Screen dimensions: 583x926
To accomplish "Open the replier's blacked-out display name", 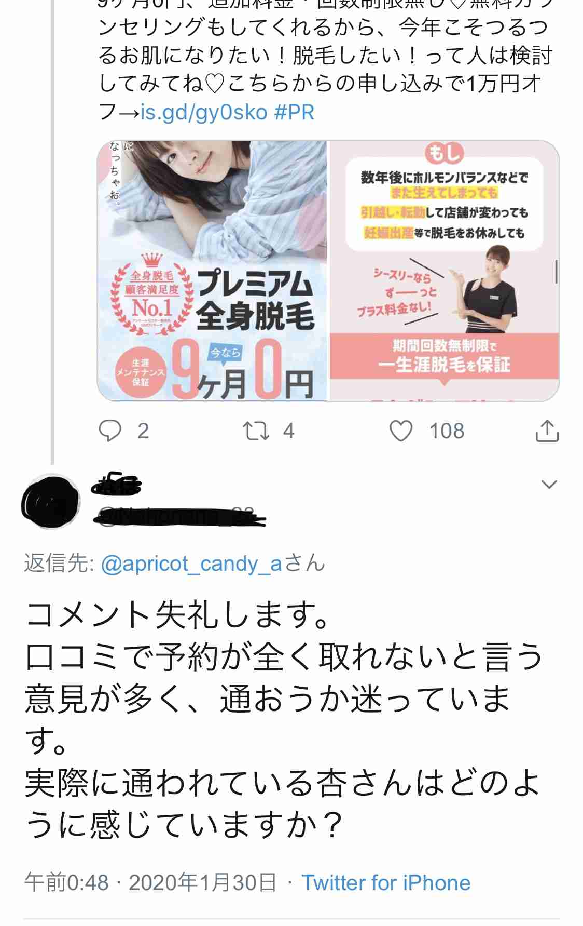I will pyautogui.click(x=116, y=485).
